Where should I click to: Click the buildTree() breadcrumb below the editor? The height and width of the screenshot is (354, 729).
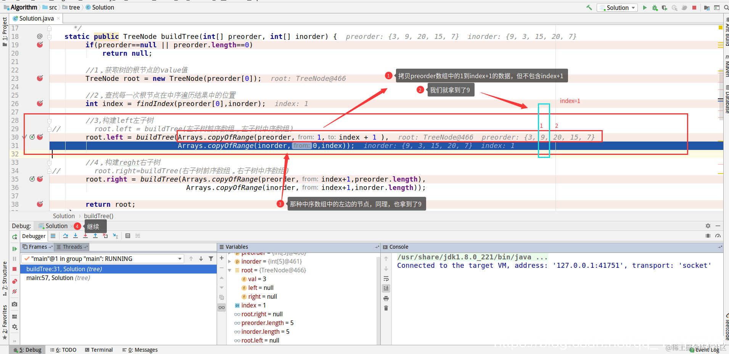pos(99,216)
